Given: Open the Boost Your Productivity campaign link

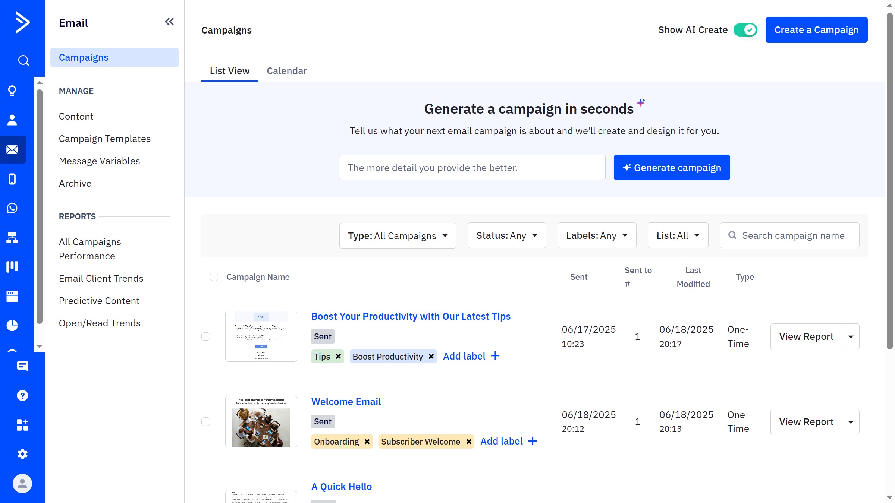Looking at the screenshot, I should click(411, 316).
